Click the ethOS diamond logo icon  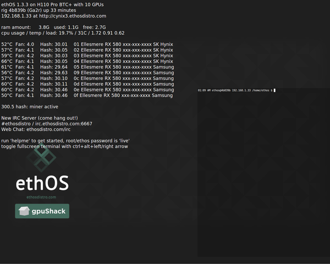point(41,157)
